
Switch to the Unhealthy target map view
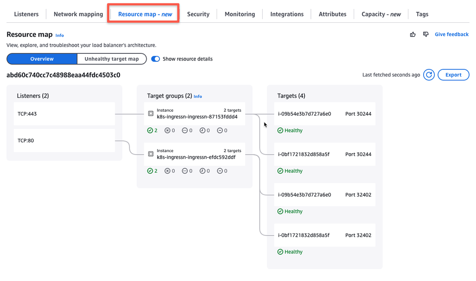(x=112, y=58)
